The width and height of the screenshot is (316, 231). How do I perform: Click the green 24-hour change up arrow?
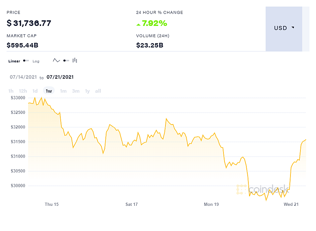point(139,24)
